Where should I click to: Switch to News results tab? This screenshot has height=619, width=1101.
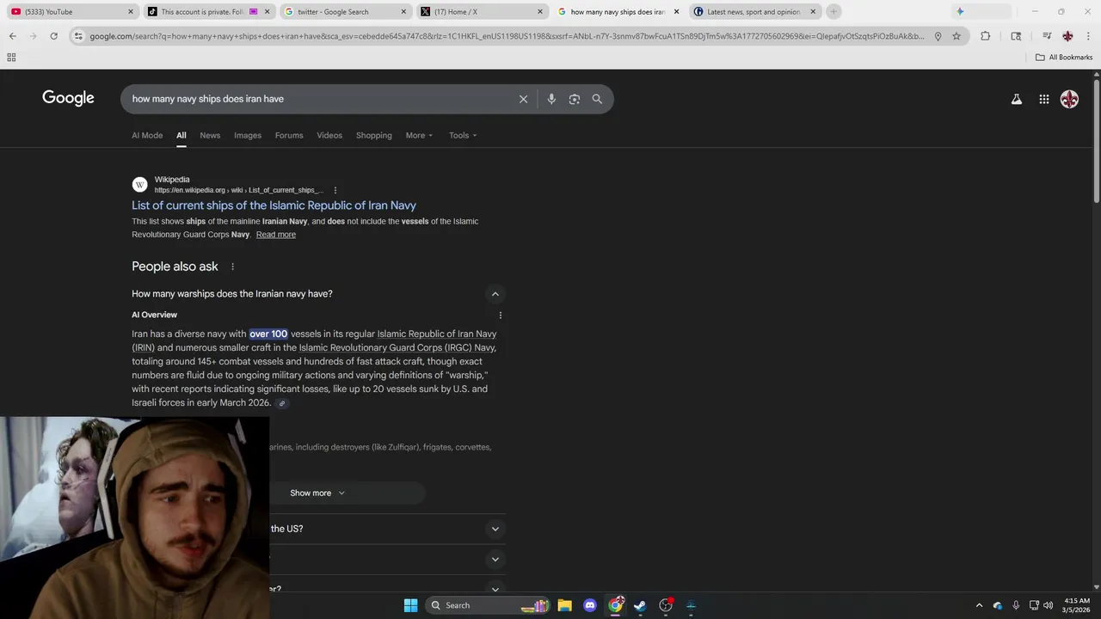click(x=210, y=136)
